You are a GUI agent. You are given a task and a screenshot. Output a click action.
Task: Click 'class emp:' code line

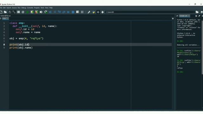pos(17,23)
